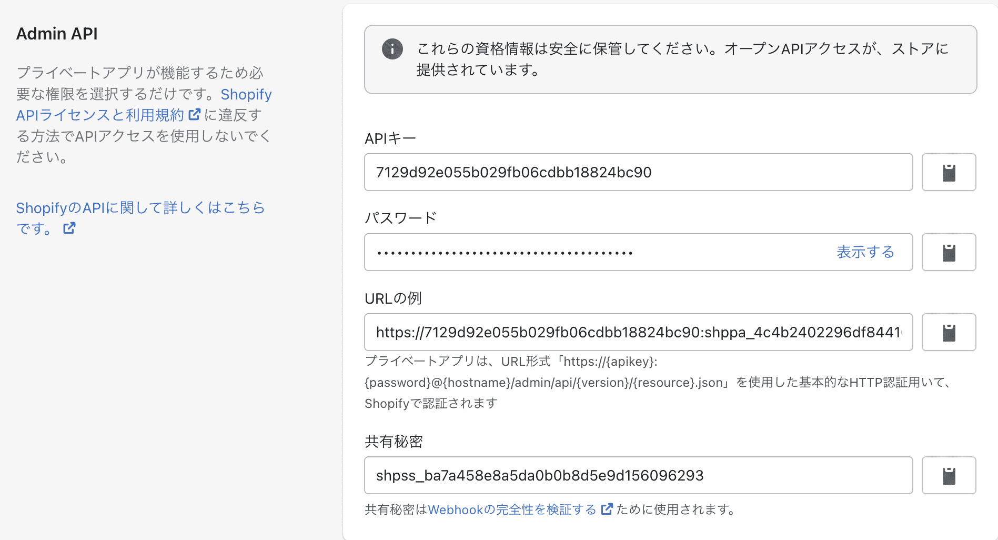Viewport: 998px width, 540px height.
Task: Copy the APIキー value with clipboard icon
Action: pos(949,172)
